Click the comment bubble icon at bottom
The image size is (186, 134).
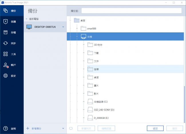(x=71, y=128)
